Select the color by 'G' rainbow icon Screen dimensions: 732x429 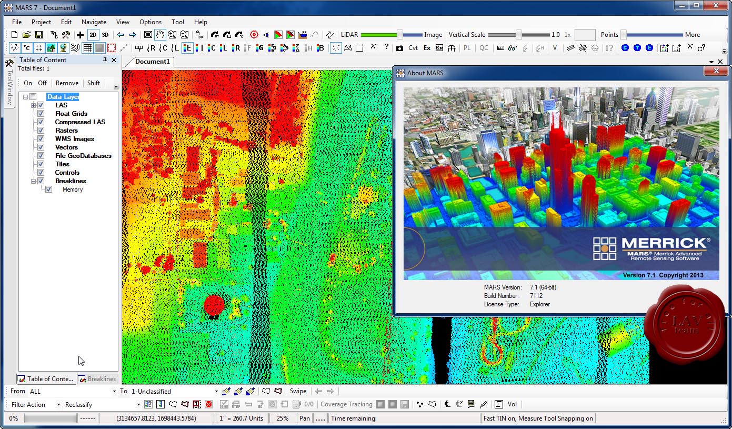[260, 48]
